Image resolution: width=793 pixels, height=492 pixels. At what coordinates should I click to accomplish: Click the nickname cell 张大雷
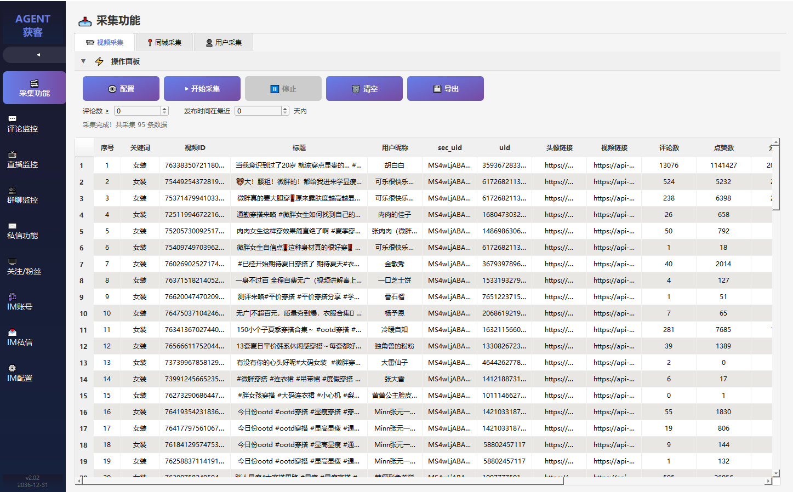tap(395, 379)
